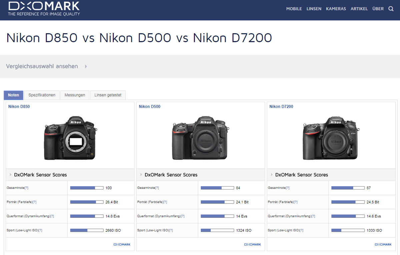Screen dimensions: 400x255
Task: Click the D500 value 1324 ISO
Action: pyautogui.click(x=244, y=230)
